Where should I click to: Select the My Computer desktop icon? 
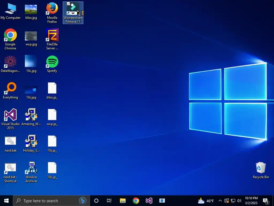[10, 12]
